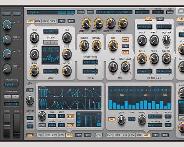Adjust the unison detune knob
The height and width of the screenshot is (147, 184).
tap(84, 46)
